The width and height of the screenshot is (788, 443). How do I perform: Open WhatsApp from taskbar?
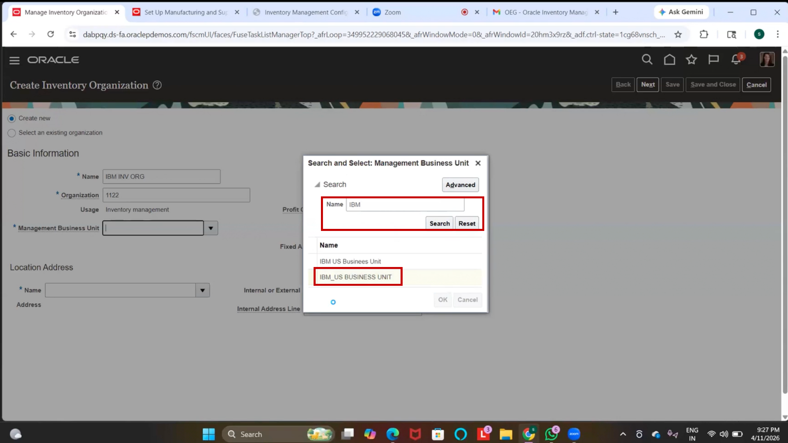click(x=551, y=434)
